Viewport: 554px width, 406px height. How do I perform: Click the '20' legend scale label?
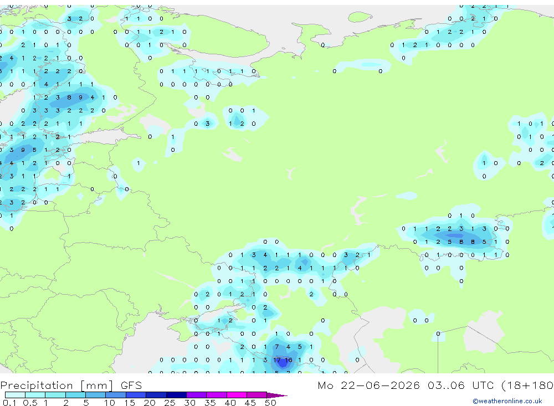pos(150,403)
